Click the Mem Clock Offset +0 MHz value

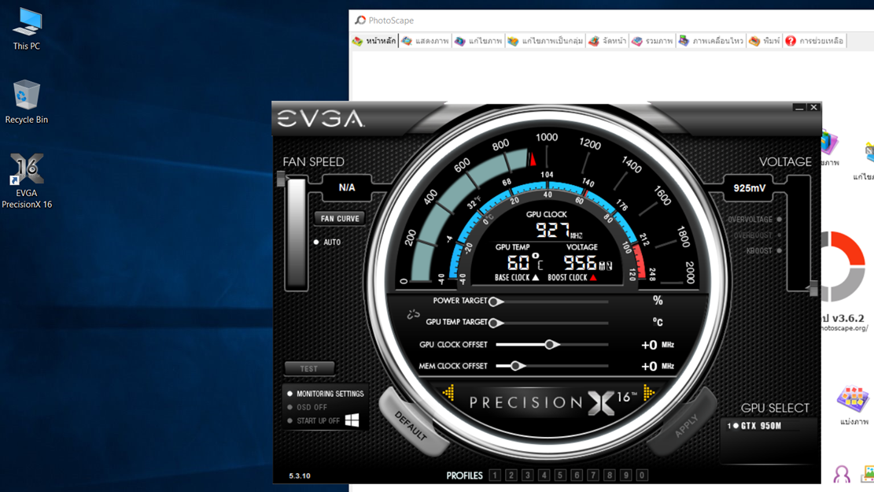658,366
